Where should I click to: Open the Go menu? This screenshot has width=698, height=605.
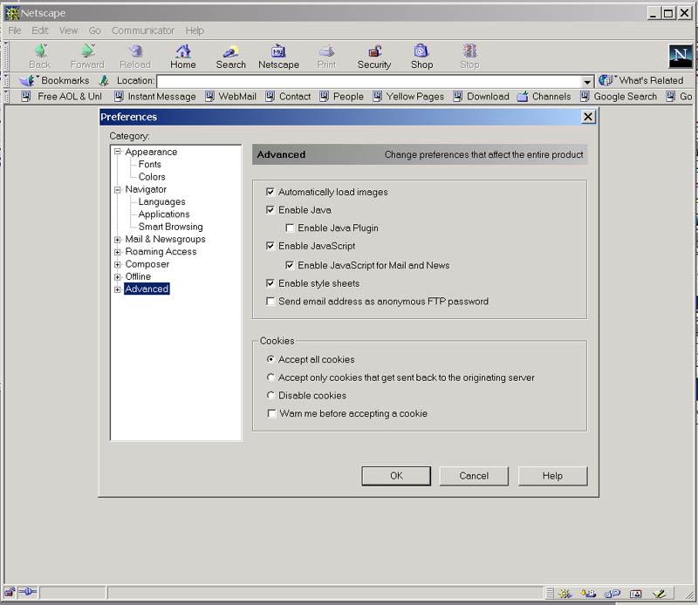point(94,31)
